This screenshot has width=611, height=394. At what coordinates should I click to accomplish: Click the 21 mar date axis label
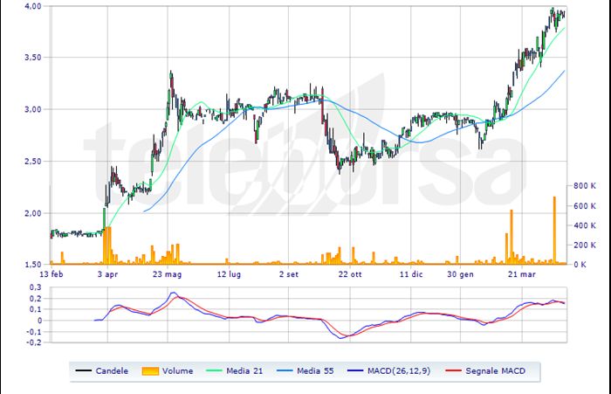(520, 273)
